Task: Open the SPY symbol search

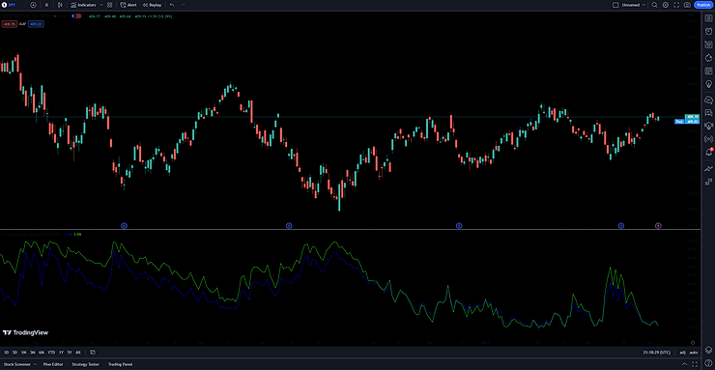Action: click(9, 5)
